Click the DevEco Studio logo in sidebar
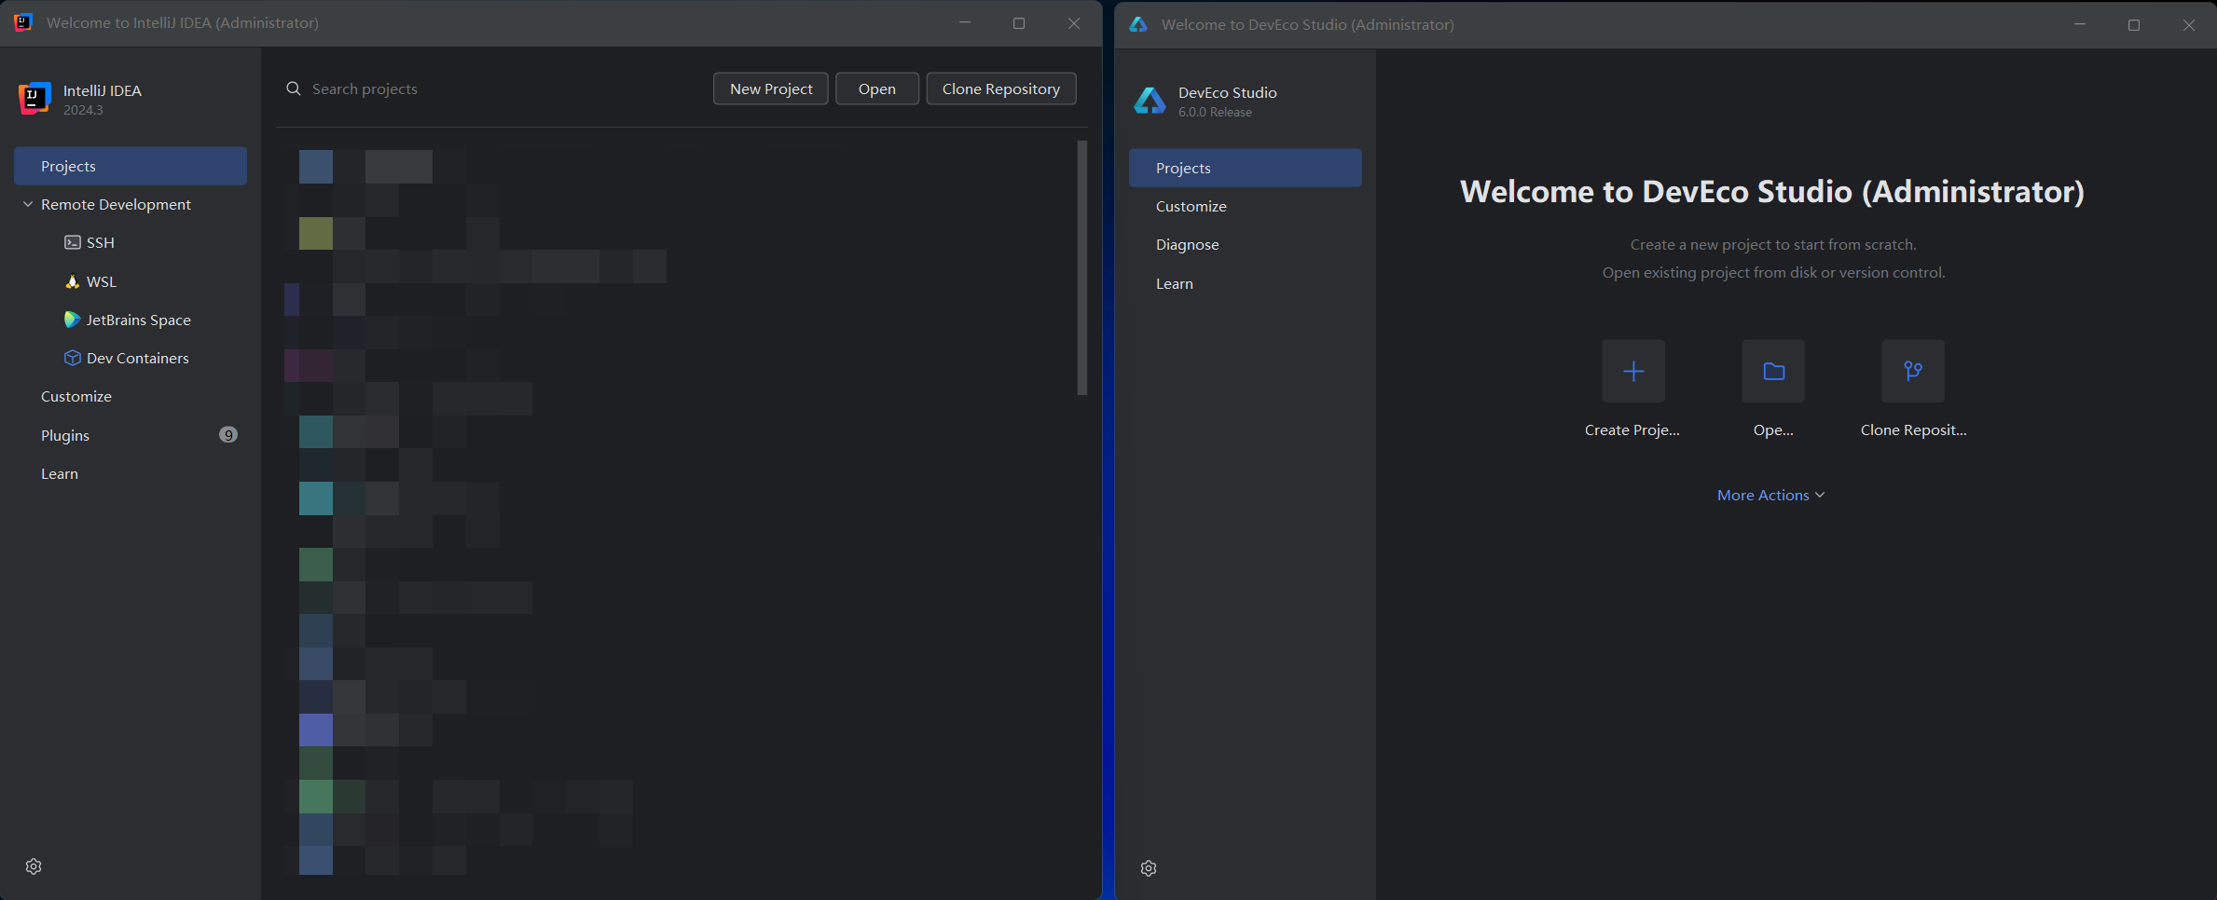 [x=1150, y=101]
